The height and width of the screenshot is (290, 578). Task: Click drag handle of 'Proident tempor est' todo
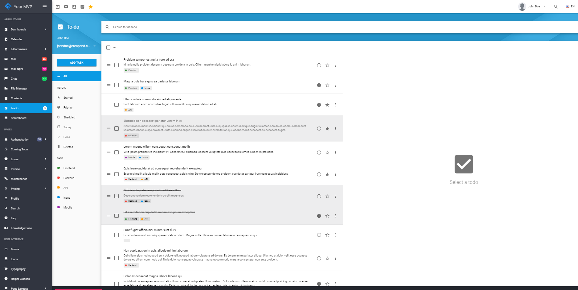tap(109, 65)
